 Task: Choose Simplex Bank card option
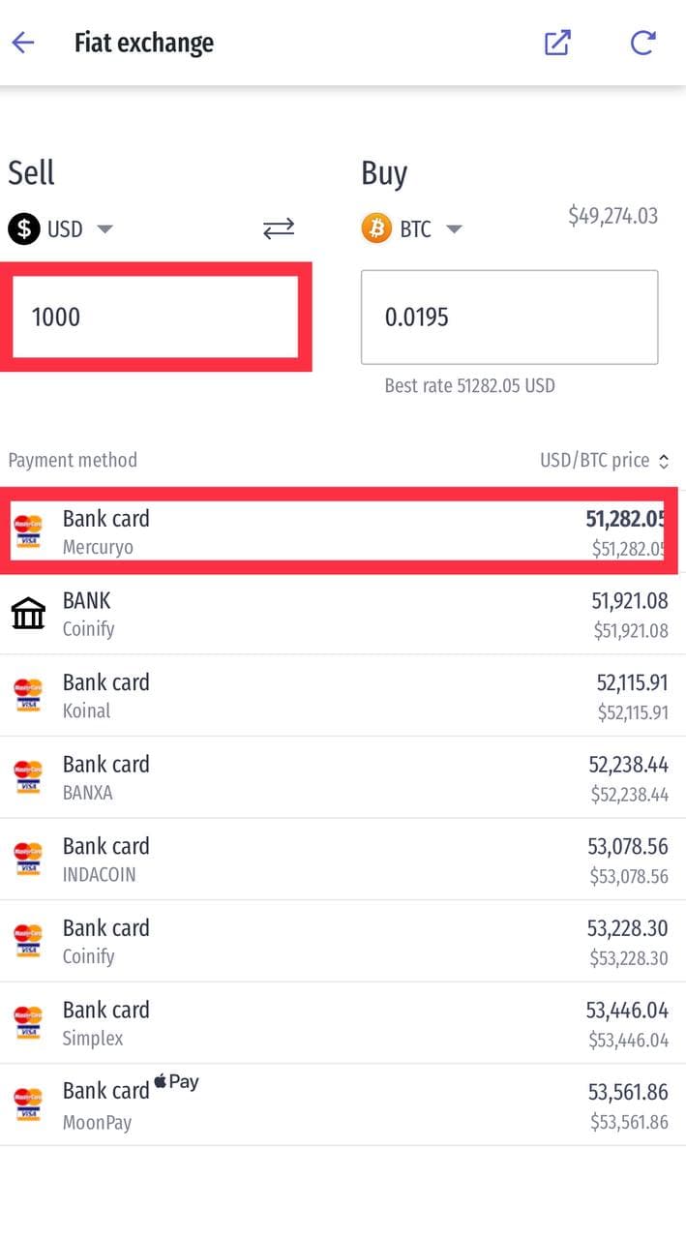tap(339, 1023)
